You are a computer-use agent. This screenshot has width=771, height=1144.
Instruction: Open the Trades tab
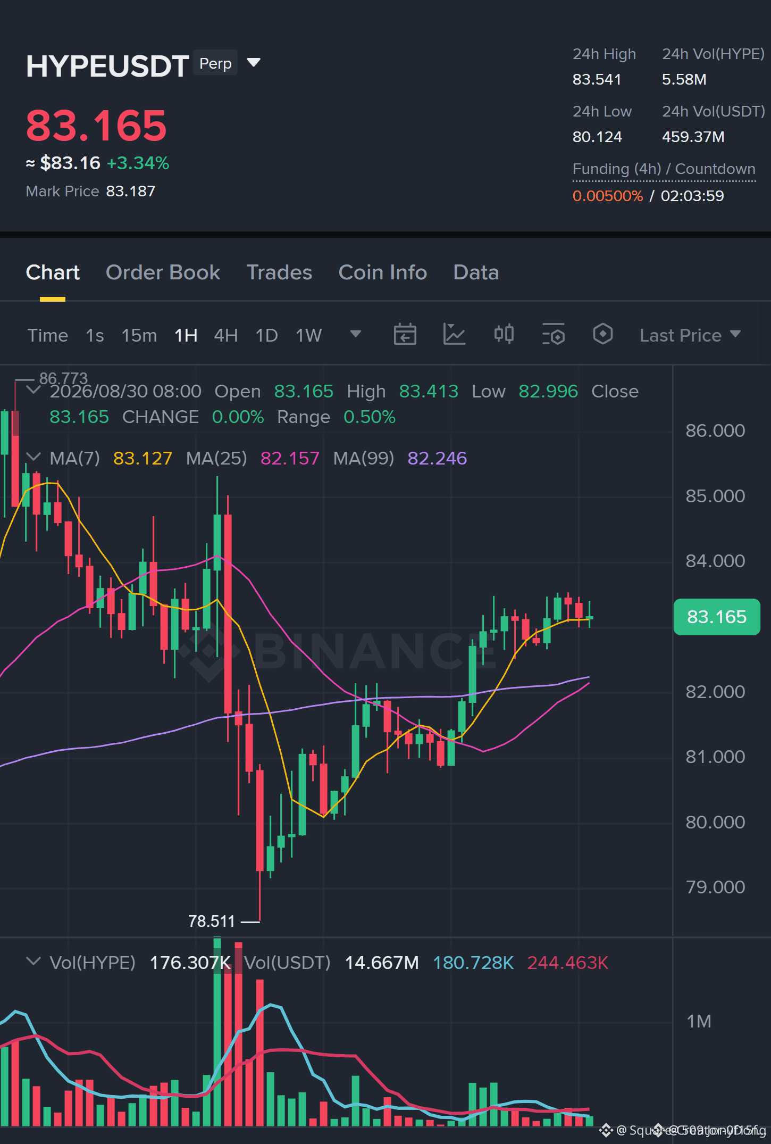pos(279,272)
